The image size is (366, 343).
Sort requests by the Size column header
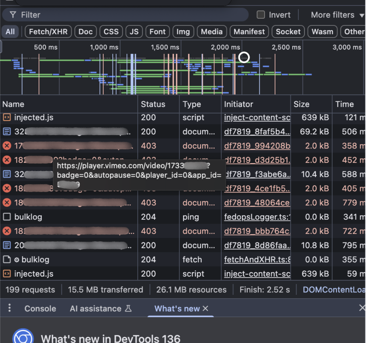pos(301,104)
